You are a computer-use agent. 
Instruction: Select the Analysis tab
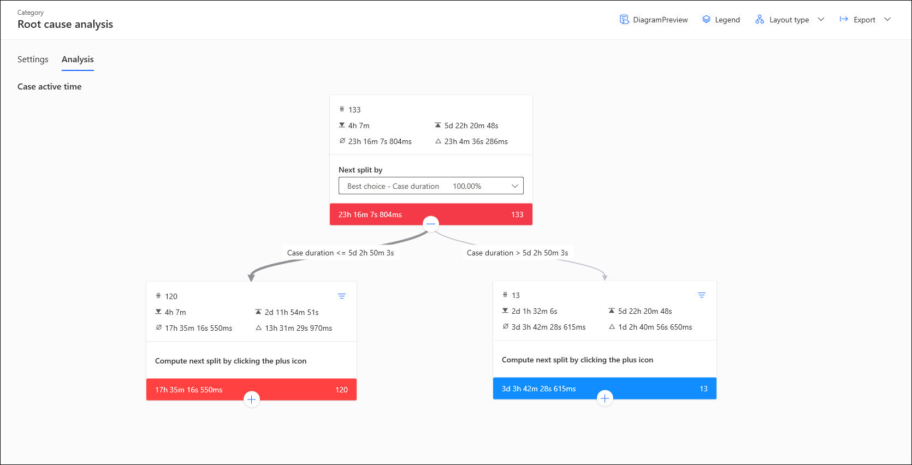78,59
